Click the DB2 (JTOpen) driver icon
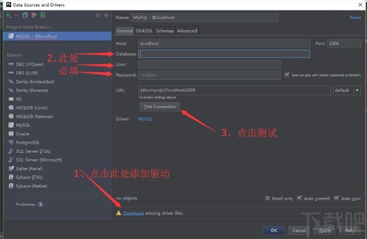 tap(11, 64)
